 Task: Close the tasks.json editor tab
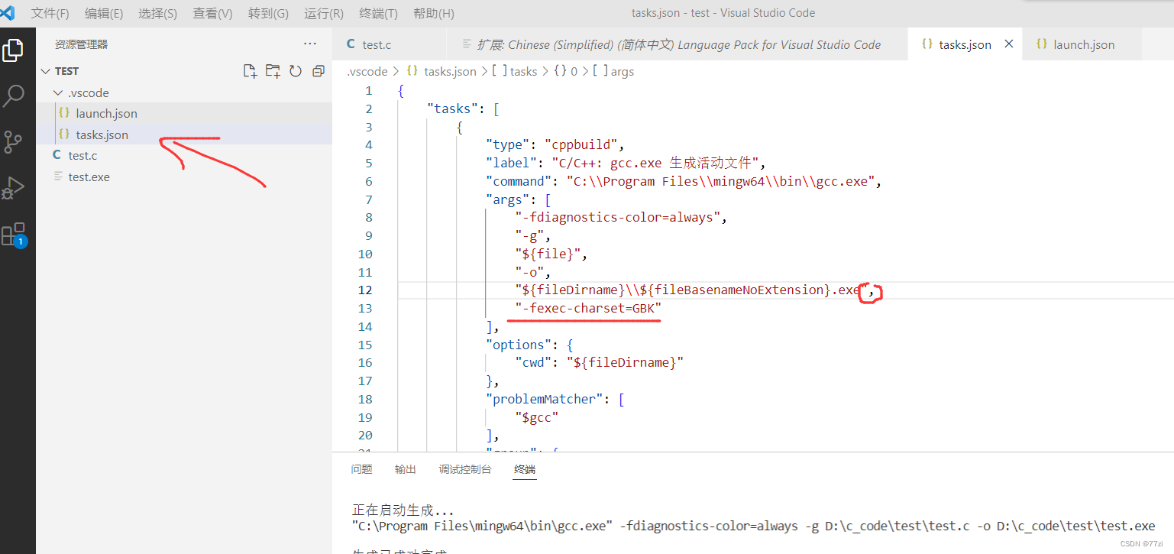point(1009,44)
